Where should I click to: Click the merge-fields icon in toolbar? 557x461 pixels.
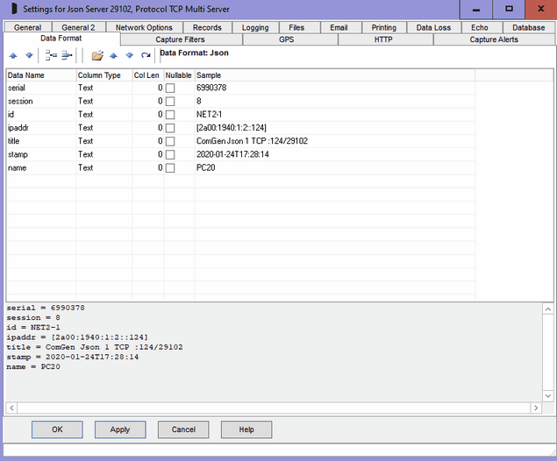click(67, 55)
